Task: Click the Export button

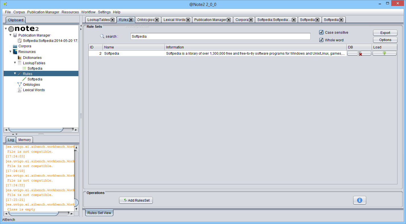Action: click(385, 33)
